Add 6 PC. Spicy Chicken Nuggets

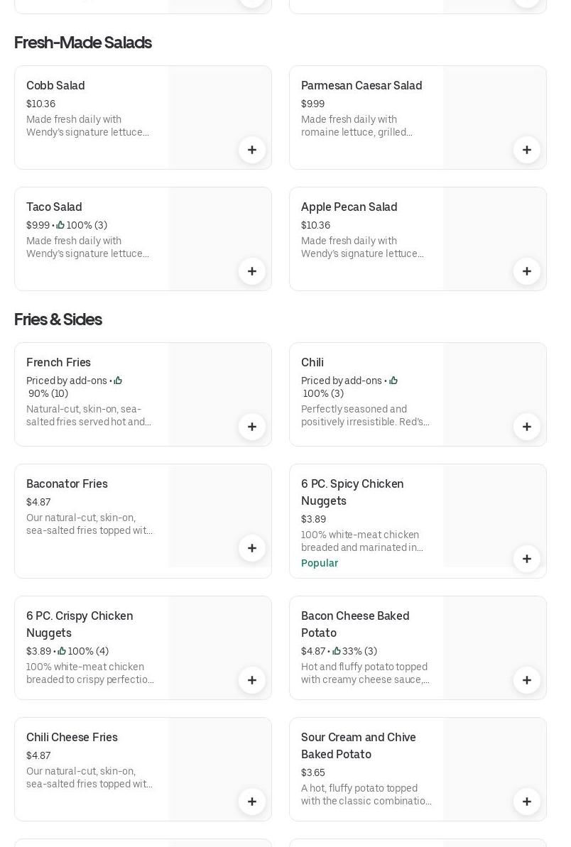point(527,559)
